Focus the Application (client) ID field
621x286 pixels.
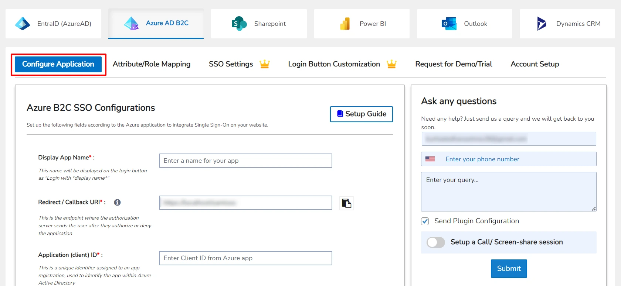[x=245, y=258]
